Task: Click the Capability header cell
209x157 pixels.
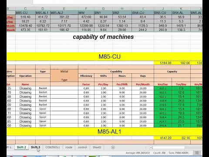Action: pos(116,72)
